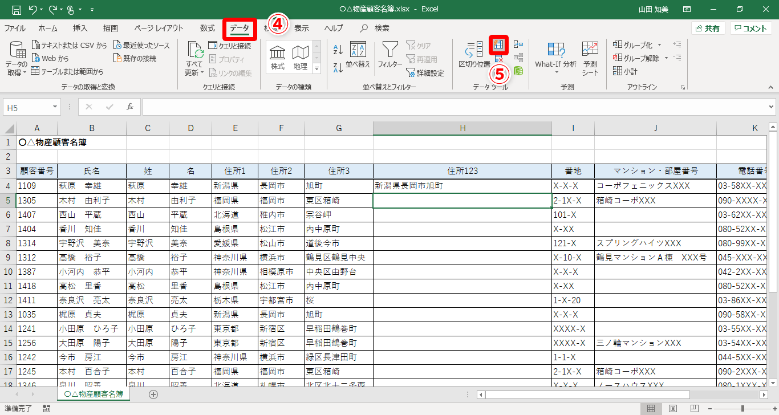Click the macro record status bar icon
The image size is (779, 415).
coord(46,408)
